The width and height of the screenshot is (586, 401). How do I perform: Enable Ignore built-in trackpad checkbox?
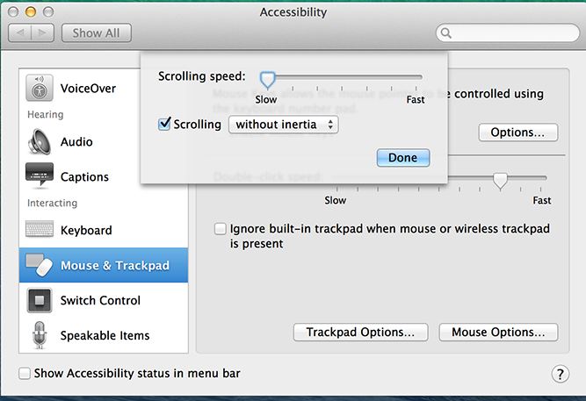(x=221, y=229)
